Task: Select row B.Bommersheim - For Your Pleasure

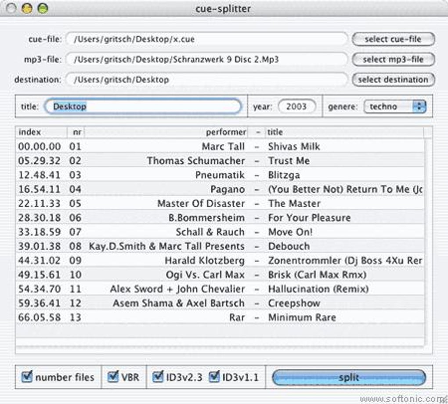Action: coord(220,218)
